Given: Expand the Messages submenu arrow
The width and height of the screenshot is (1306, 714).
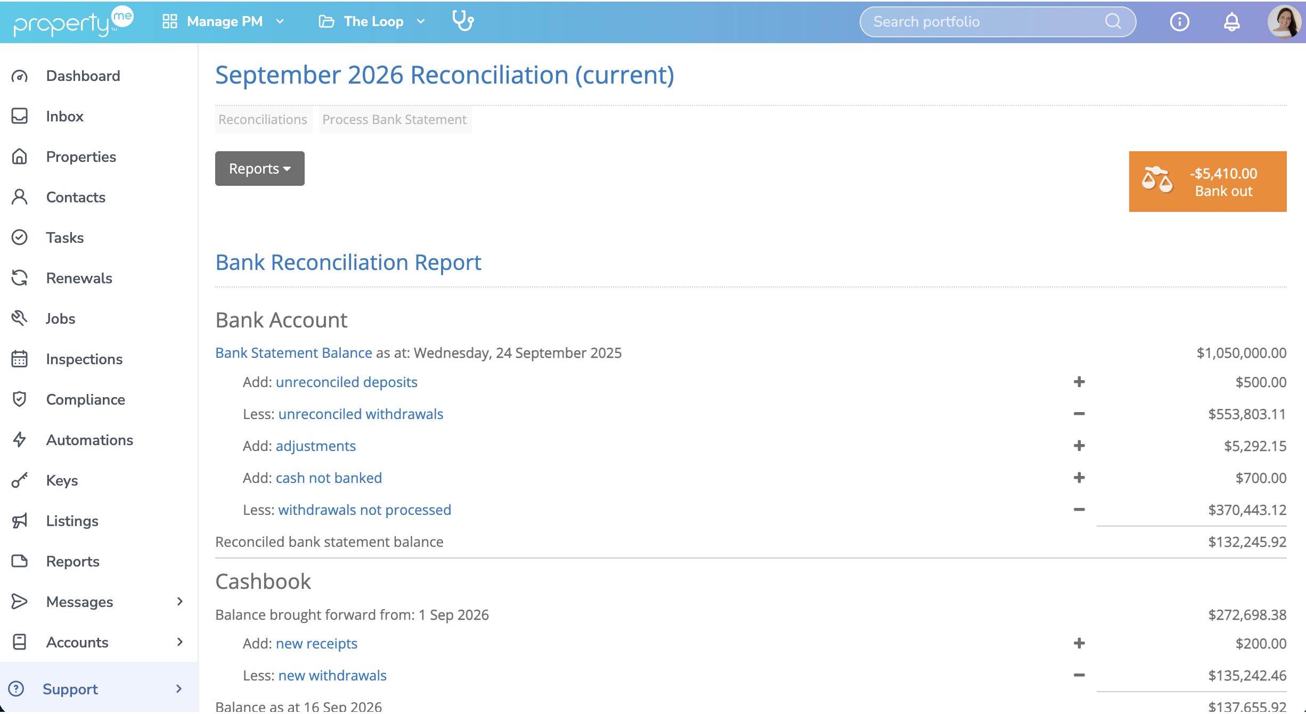Looking at the screenshot, I should tap(180, 602).
